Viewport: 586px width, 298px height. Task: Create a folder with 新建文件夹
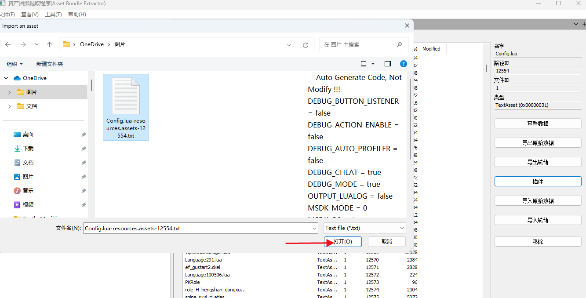pos(49,64)
